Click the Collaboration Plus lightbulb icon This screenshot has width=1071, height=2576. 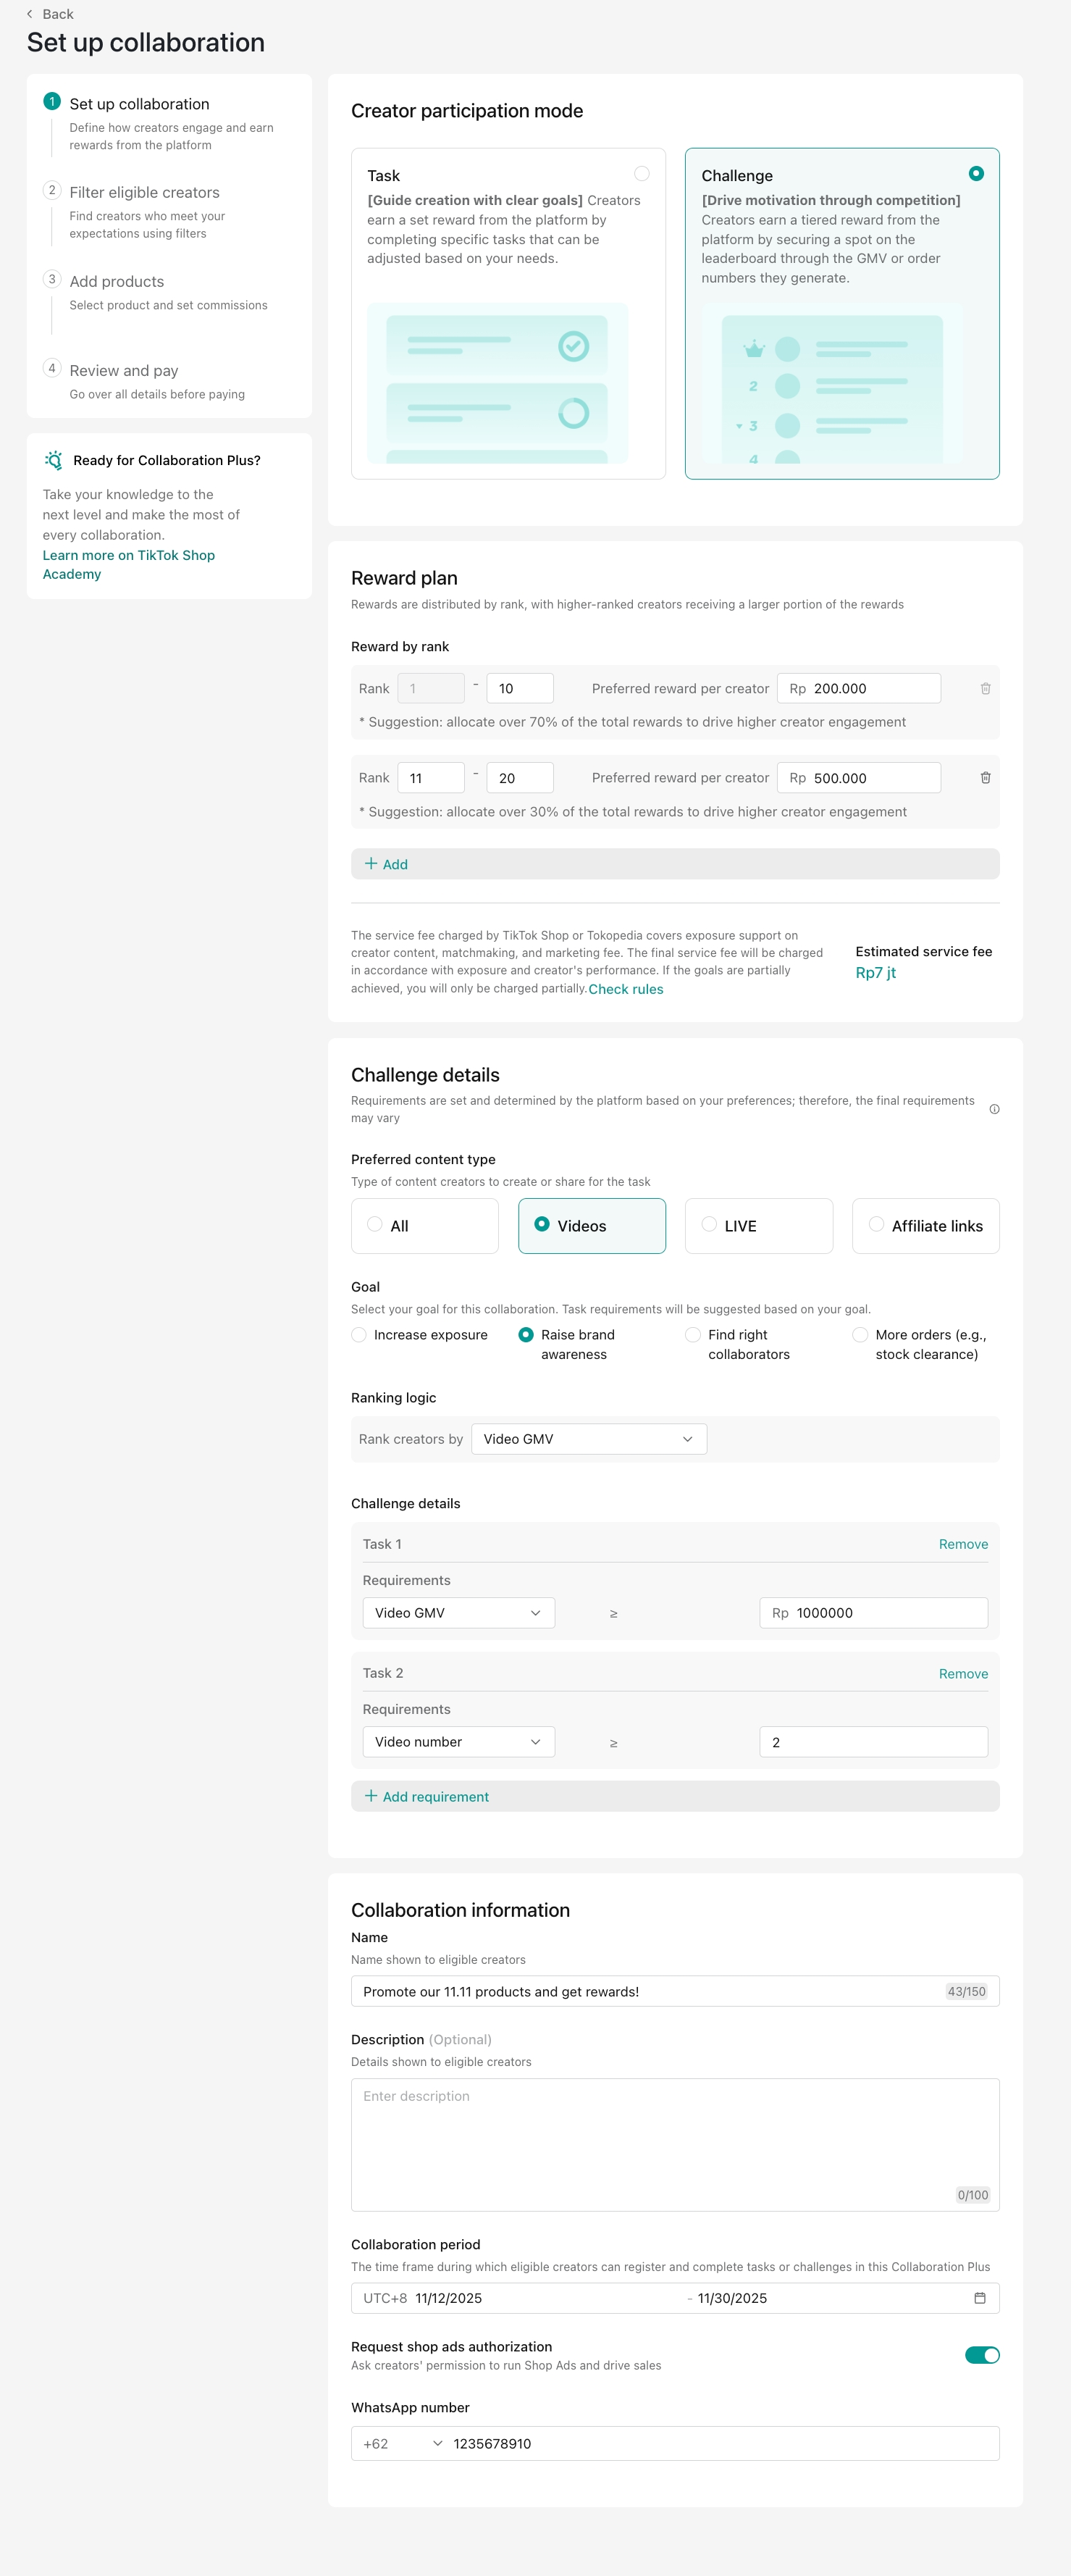click(x=54, y=460)
